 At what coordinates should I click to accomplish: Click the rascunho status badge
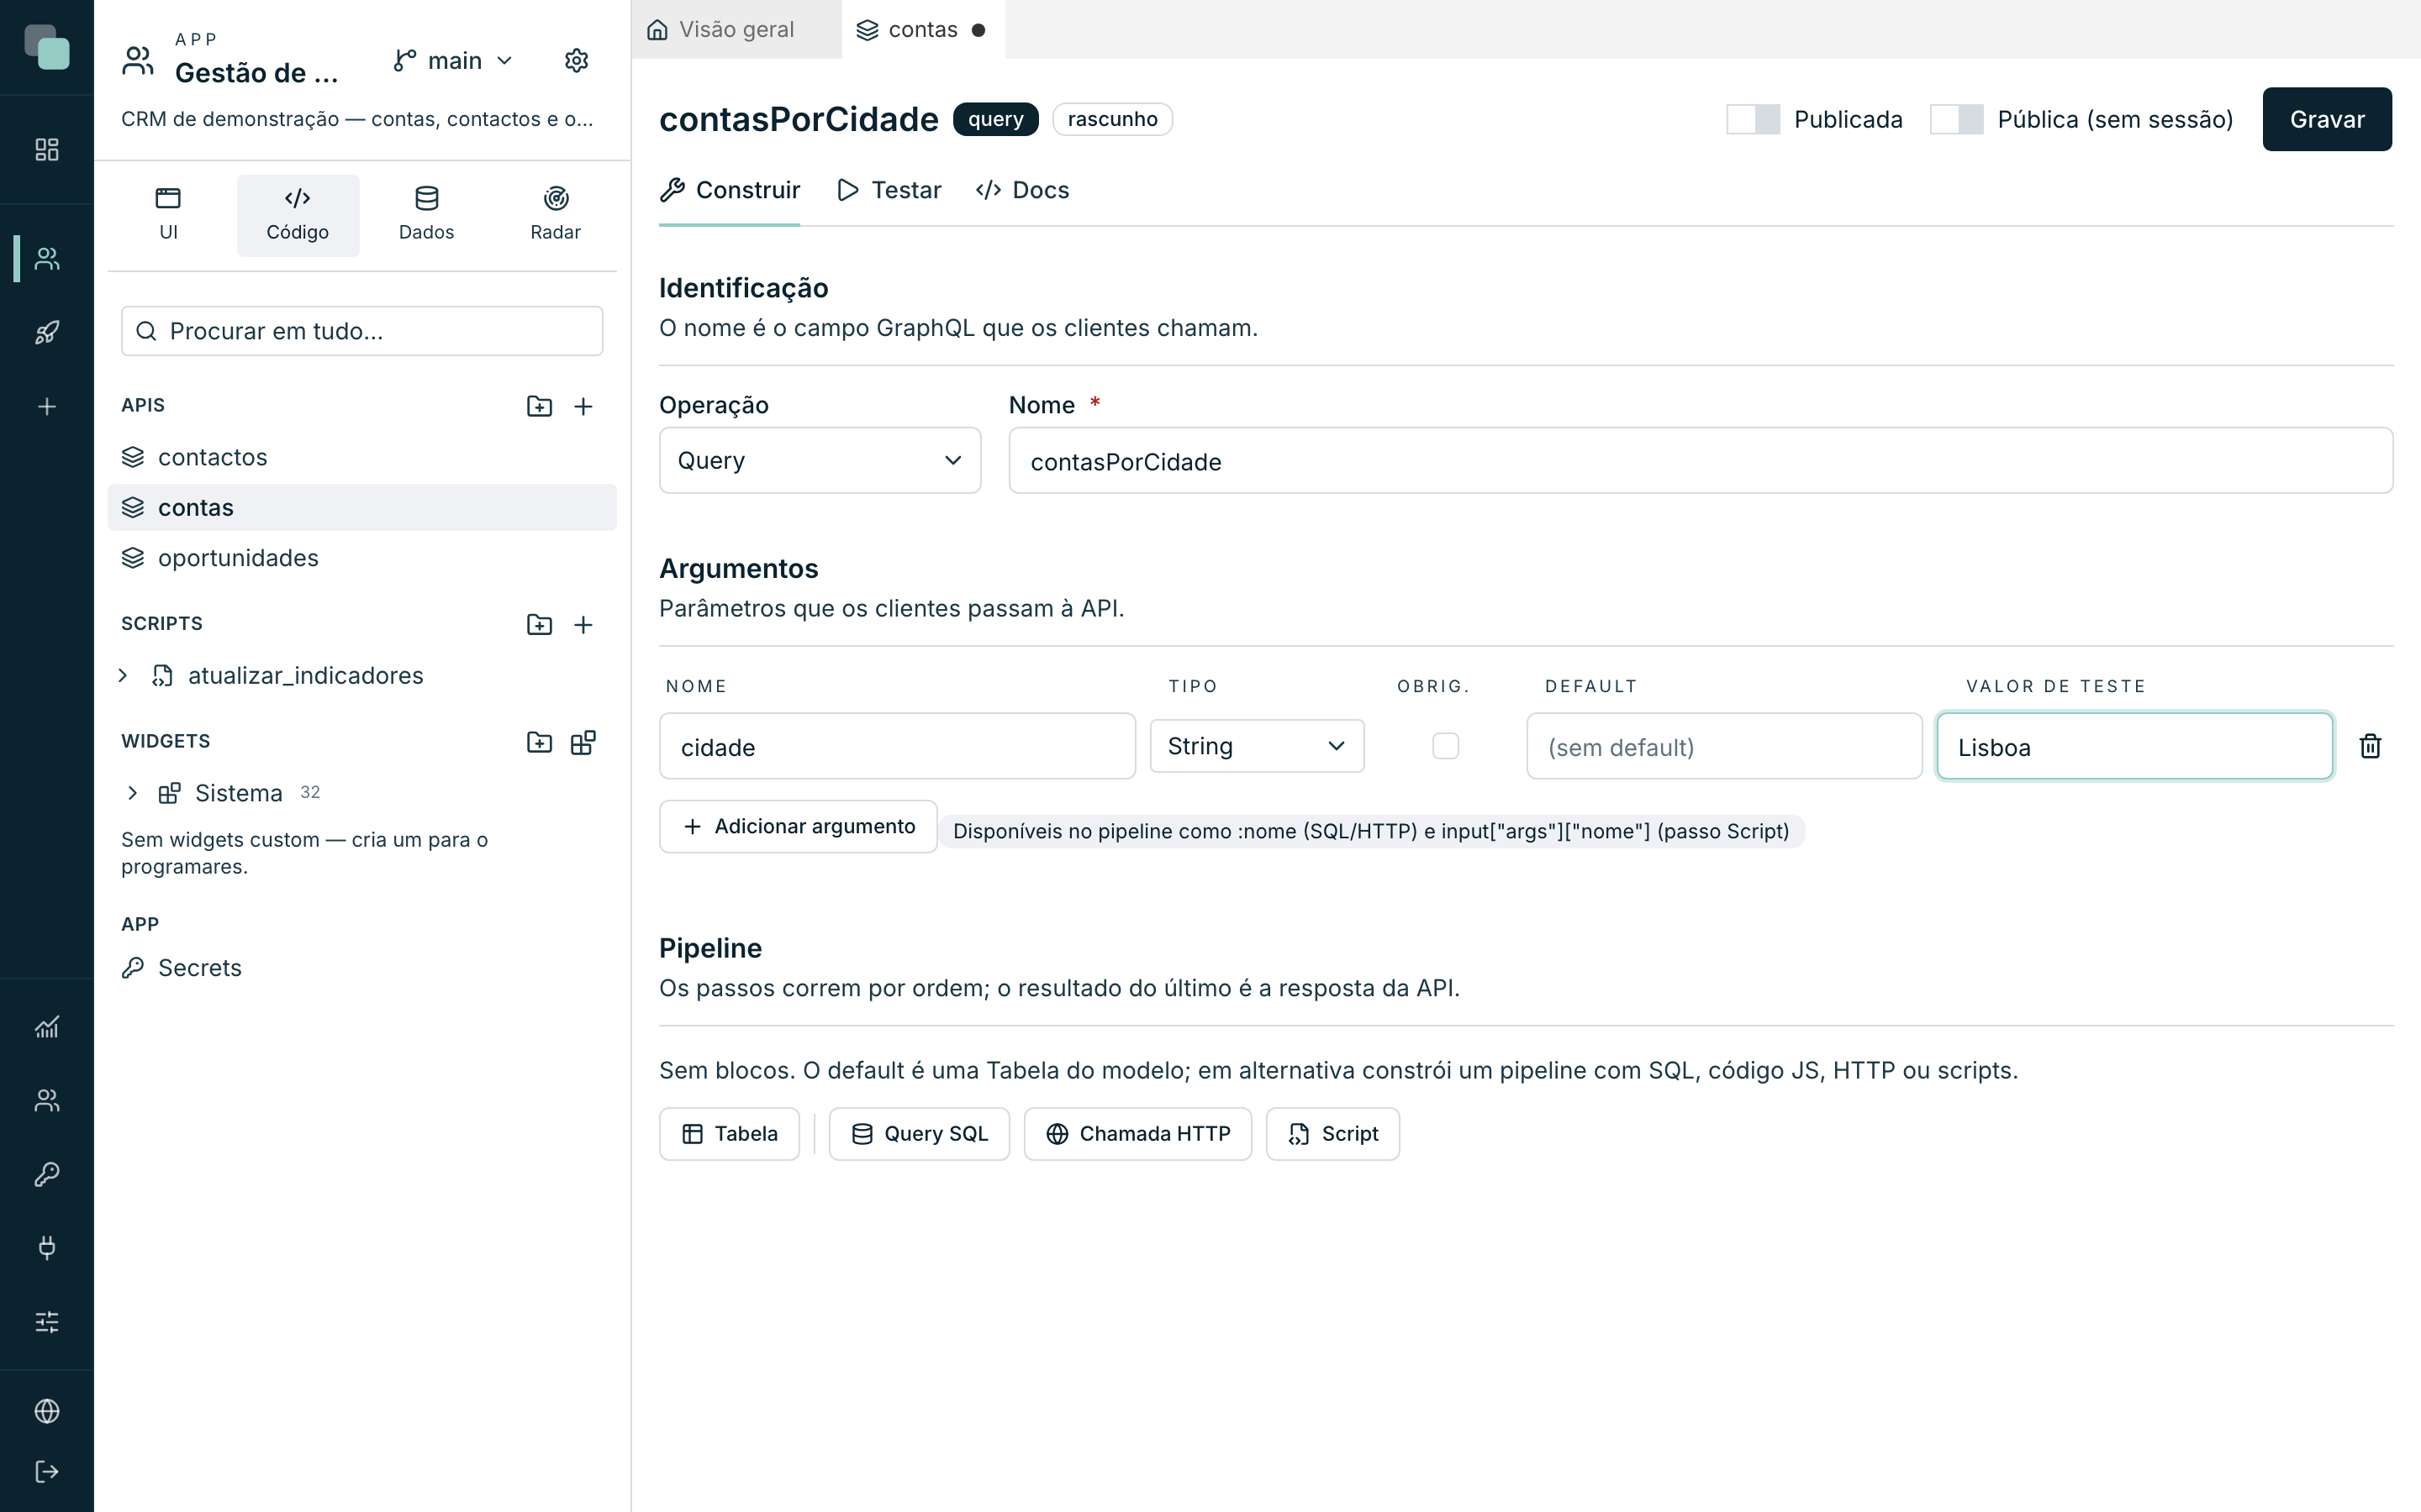[1111, 119]
